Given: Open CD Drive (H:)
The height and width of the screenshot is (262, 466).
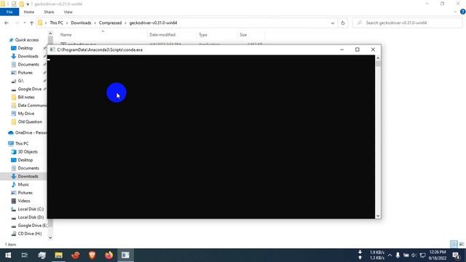Looking at the screenshot, I should [x=29, y=234].
